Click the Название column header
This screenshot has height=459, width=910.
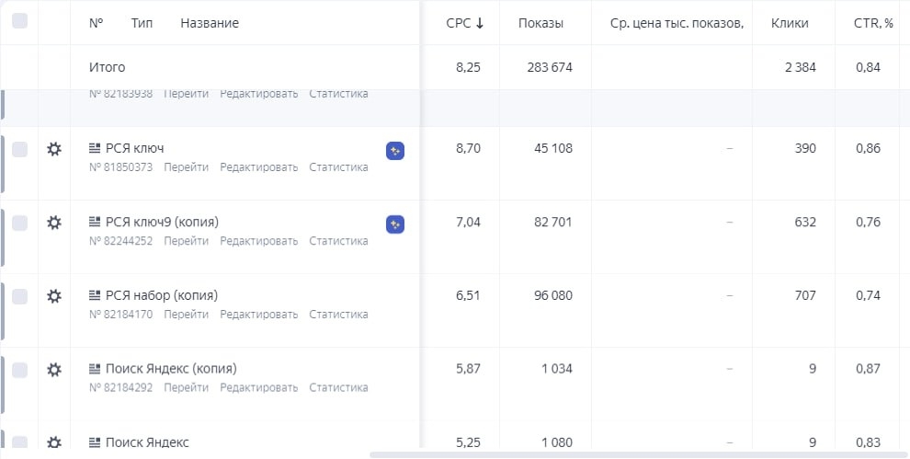click(x=210, y=23)
